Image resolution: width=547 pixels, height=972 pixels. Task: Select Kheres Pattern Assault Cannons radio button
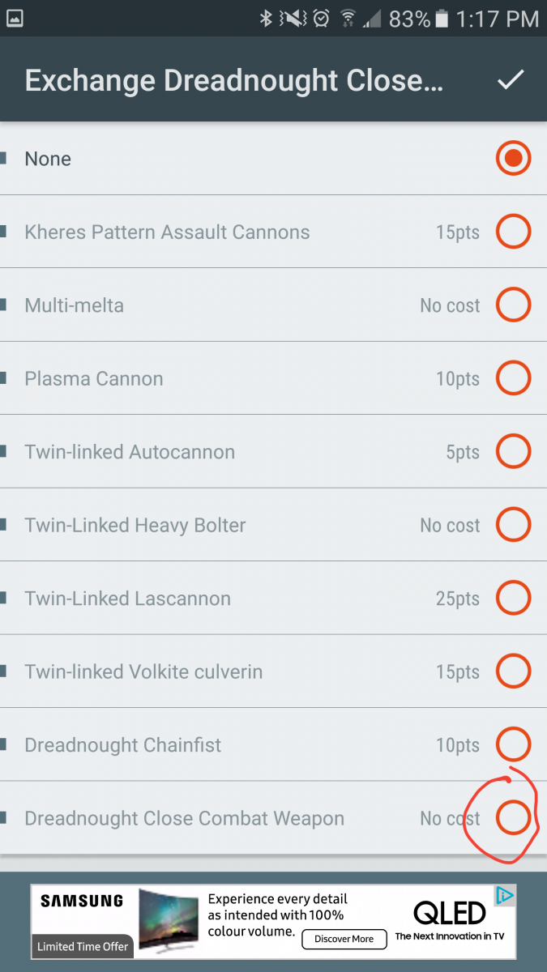coord(513,232)
